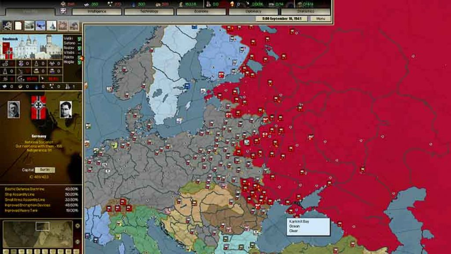The image size is (451, 254).
Task: Select Polots in the adjacent province list
Action: [69, 57]
